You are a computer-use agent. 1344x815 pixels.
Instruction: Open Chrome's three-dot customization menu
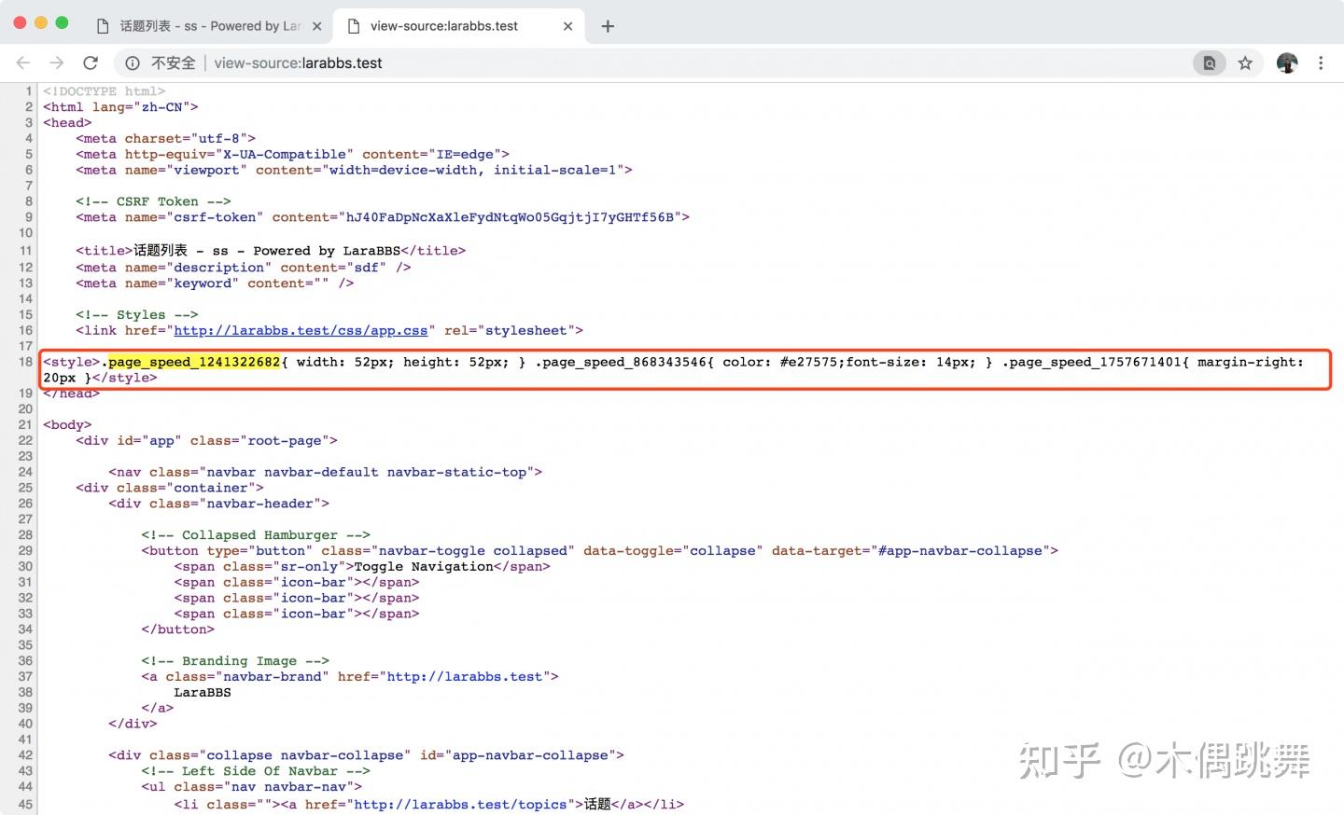(x=1321, y=62)
